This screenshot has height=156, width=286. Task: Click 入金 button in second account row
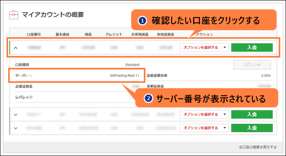(x=252, y=114)
